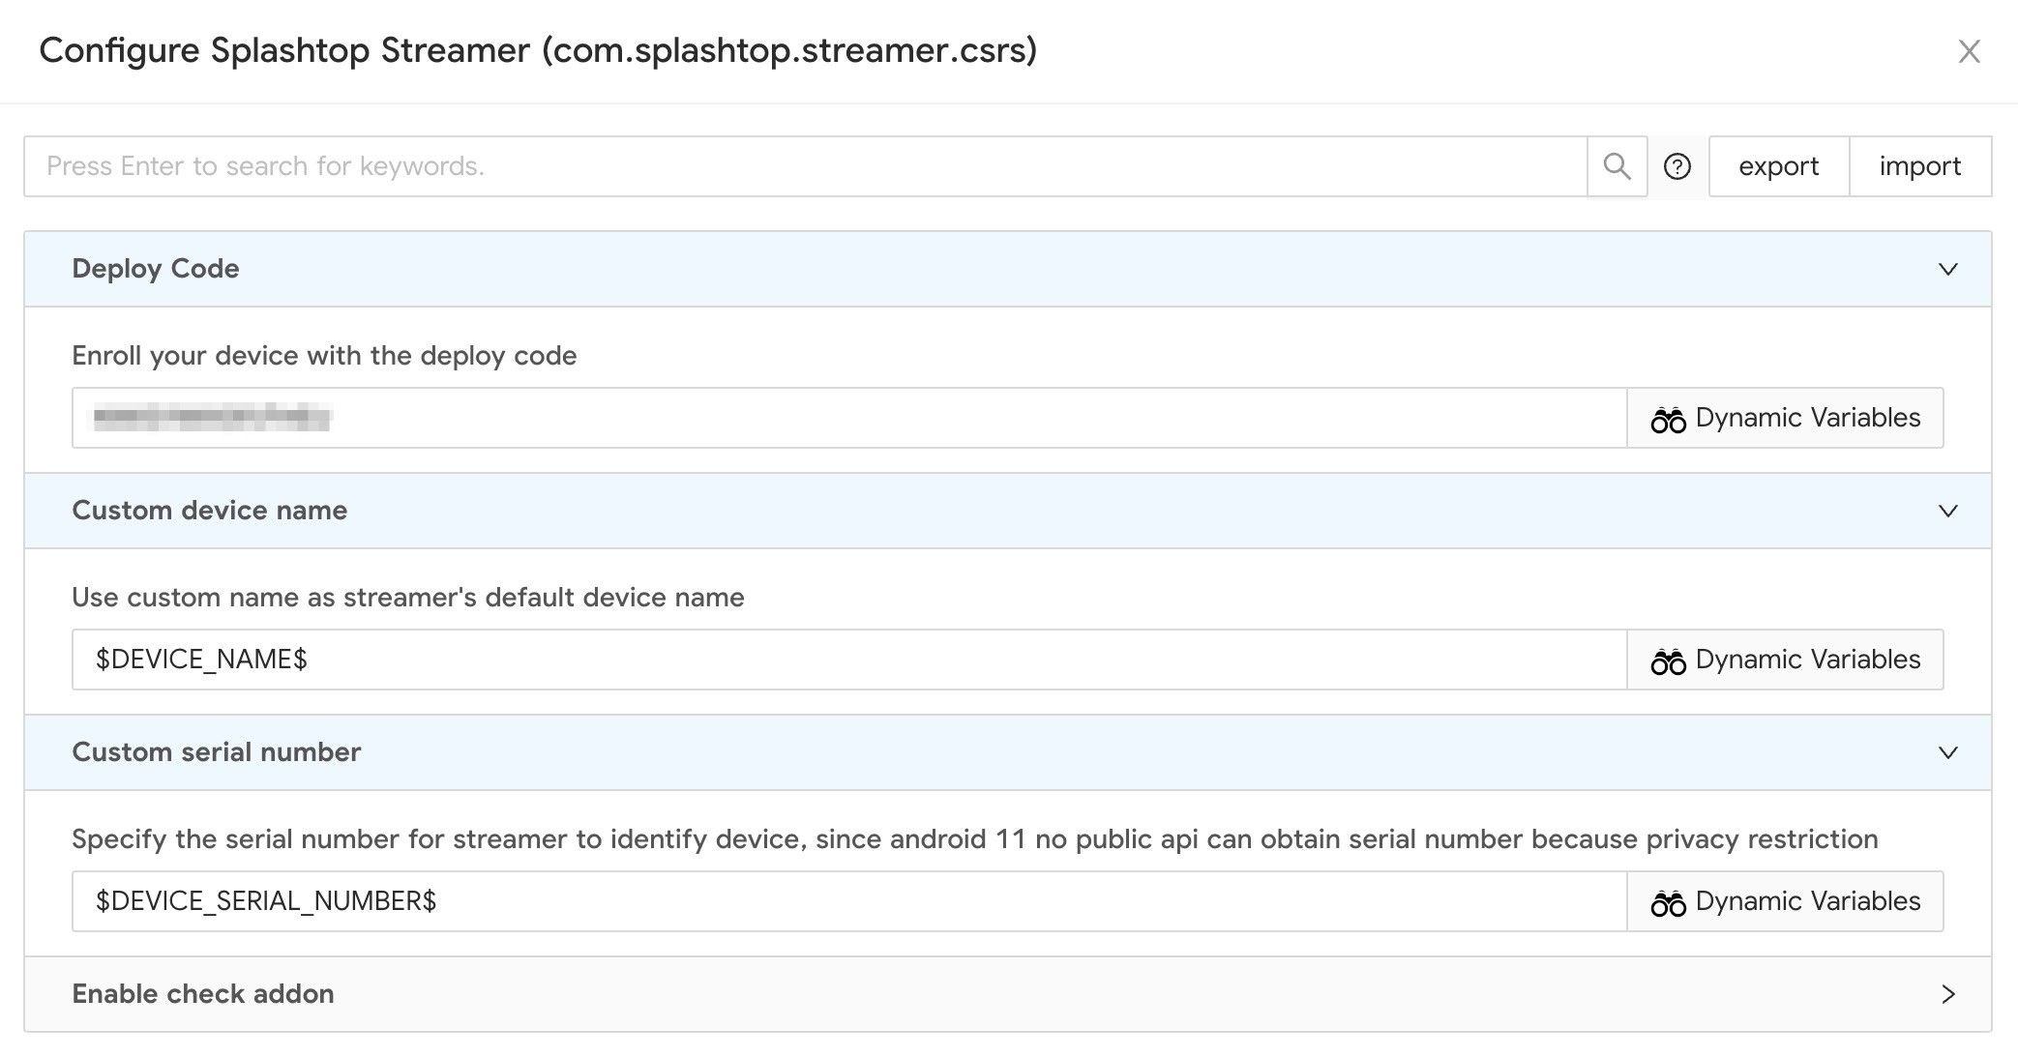Screen dimensions: 2018x1057
Task: Click the blurred deploy code input field
Action: (x=849, y=418)
